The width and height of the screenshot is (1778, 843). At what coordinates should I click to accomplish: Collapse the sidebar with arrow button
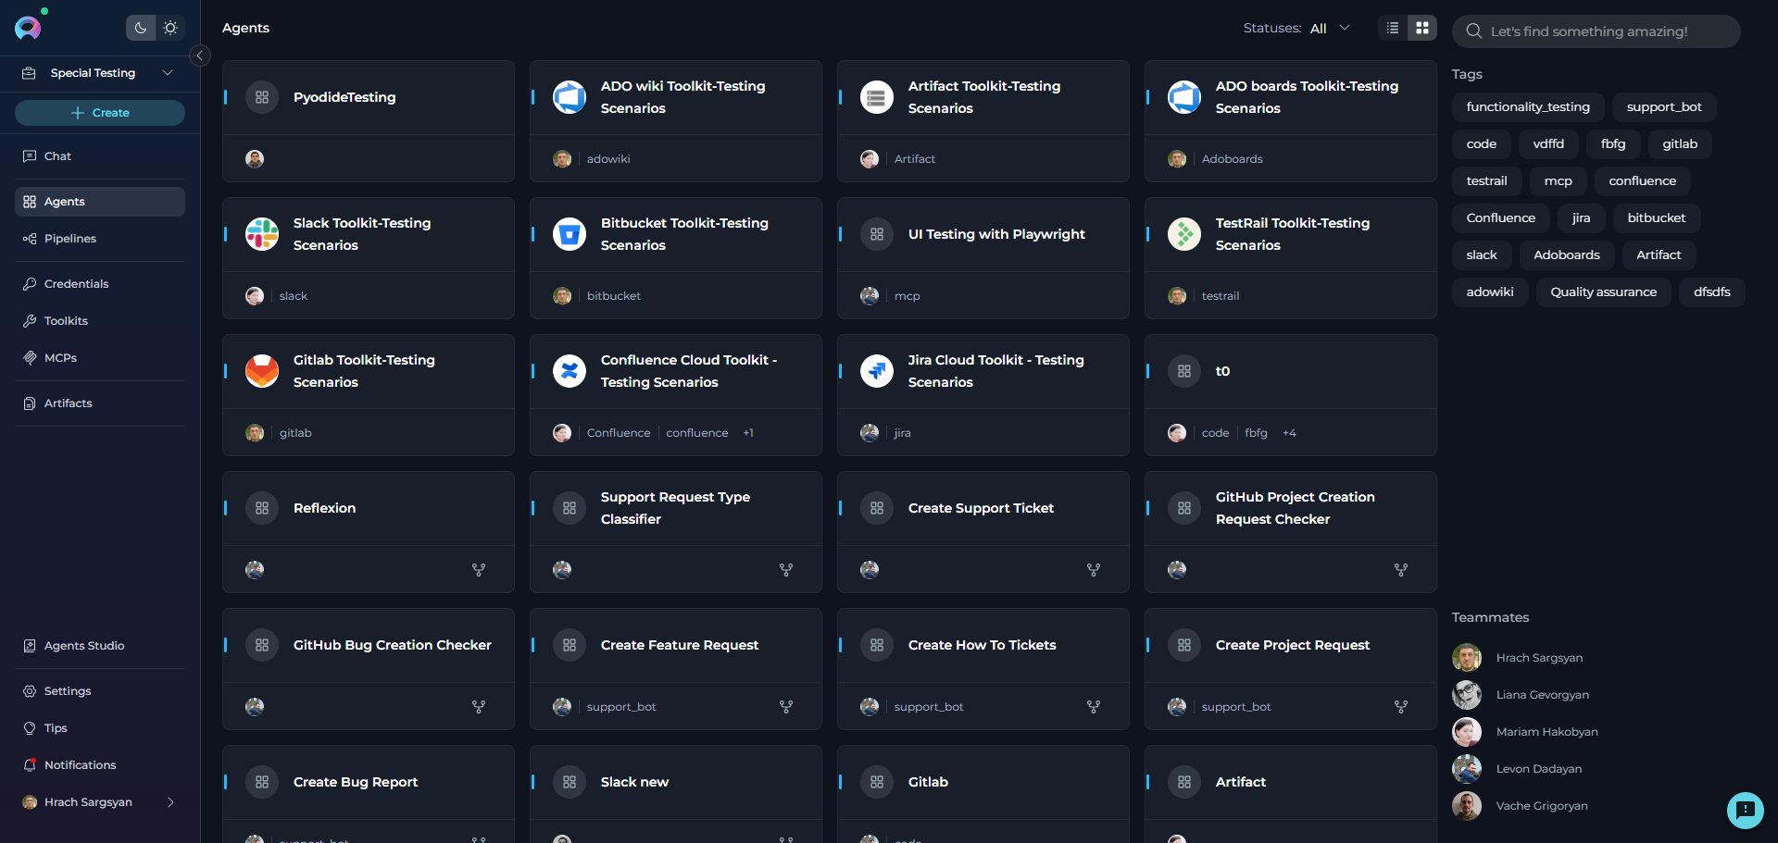tap(199, 56)
